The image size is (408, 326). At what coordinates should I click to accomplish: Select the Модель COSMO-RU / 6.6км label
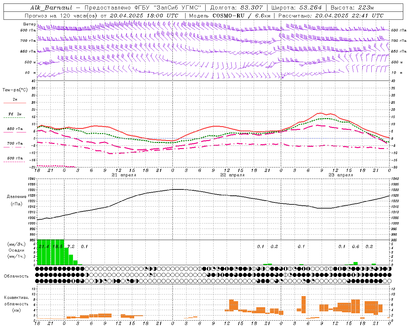pos(230,16)
